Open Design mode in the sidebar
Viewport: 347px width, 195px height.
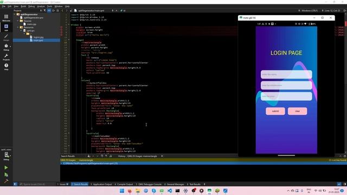click(x=6, y=37)
